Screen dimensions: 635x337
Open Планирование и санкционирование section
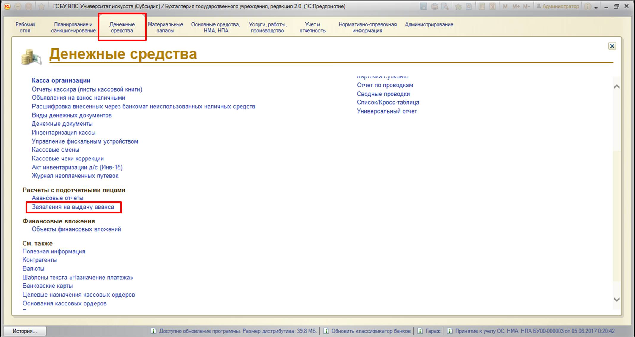point(73,27)
